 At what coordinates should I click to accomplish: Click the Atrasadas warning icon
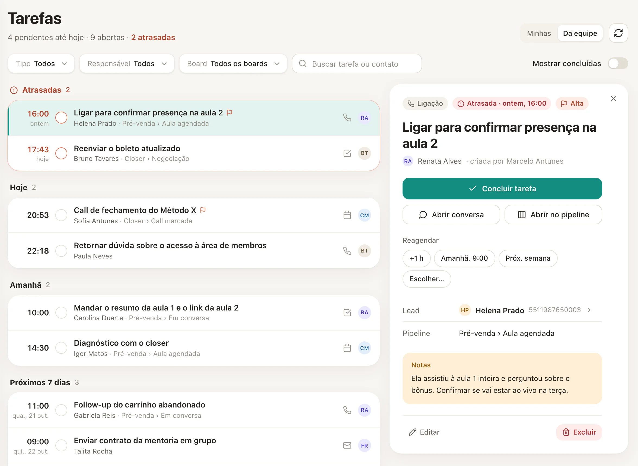click(x=14, y=90)
